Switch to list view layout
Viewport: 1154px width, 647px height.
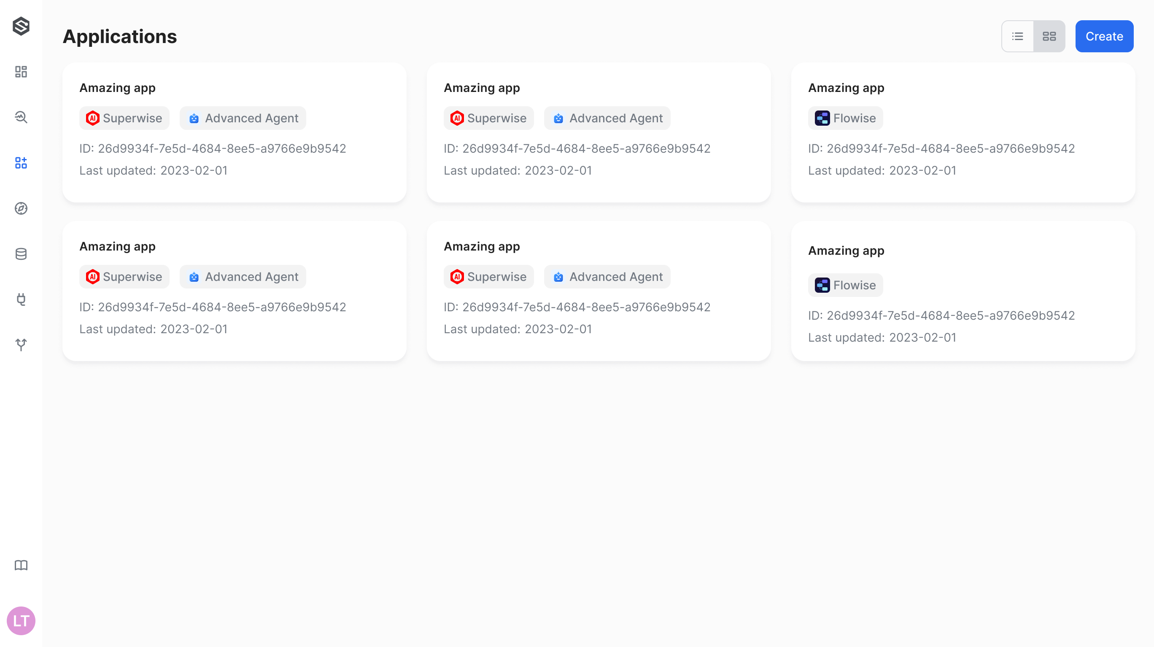pos(1017,36)
